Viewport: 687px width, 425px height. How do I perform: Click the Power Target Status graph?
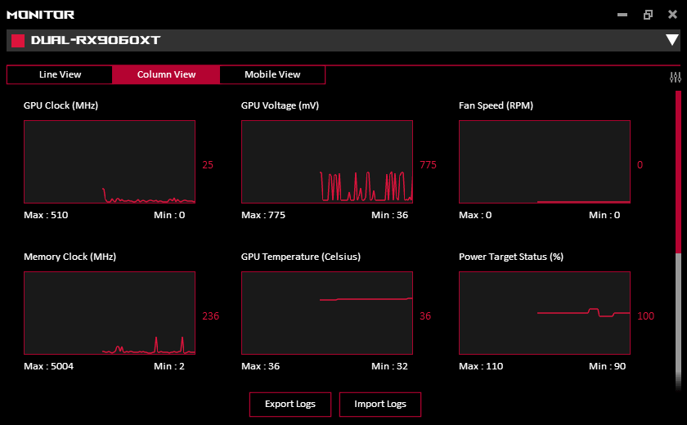coord(545,313)
